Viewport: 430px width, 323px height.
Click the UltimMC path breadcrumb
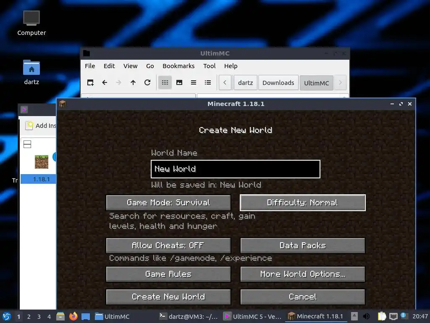pos(316,83)
